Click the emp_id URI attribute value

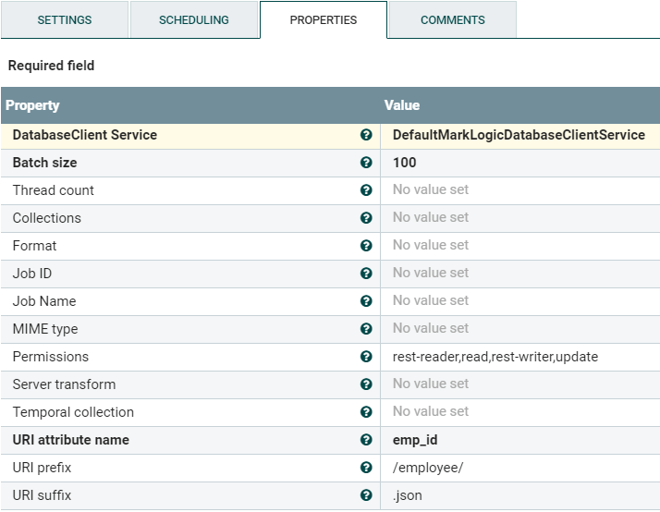415,440
